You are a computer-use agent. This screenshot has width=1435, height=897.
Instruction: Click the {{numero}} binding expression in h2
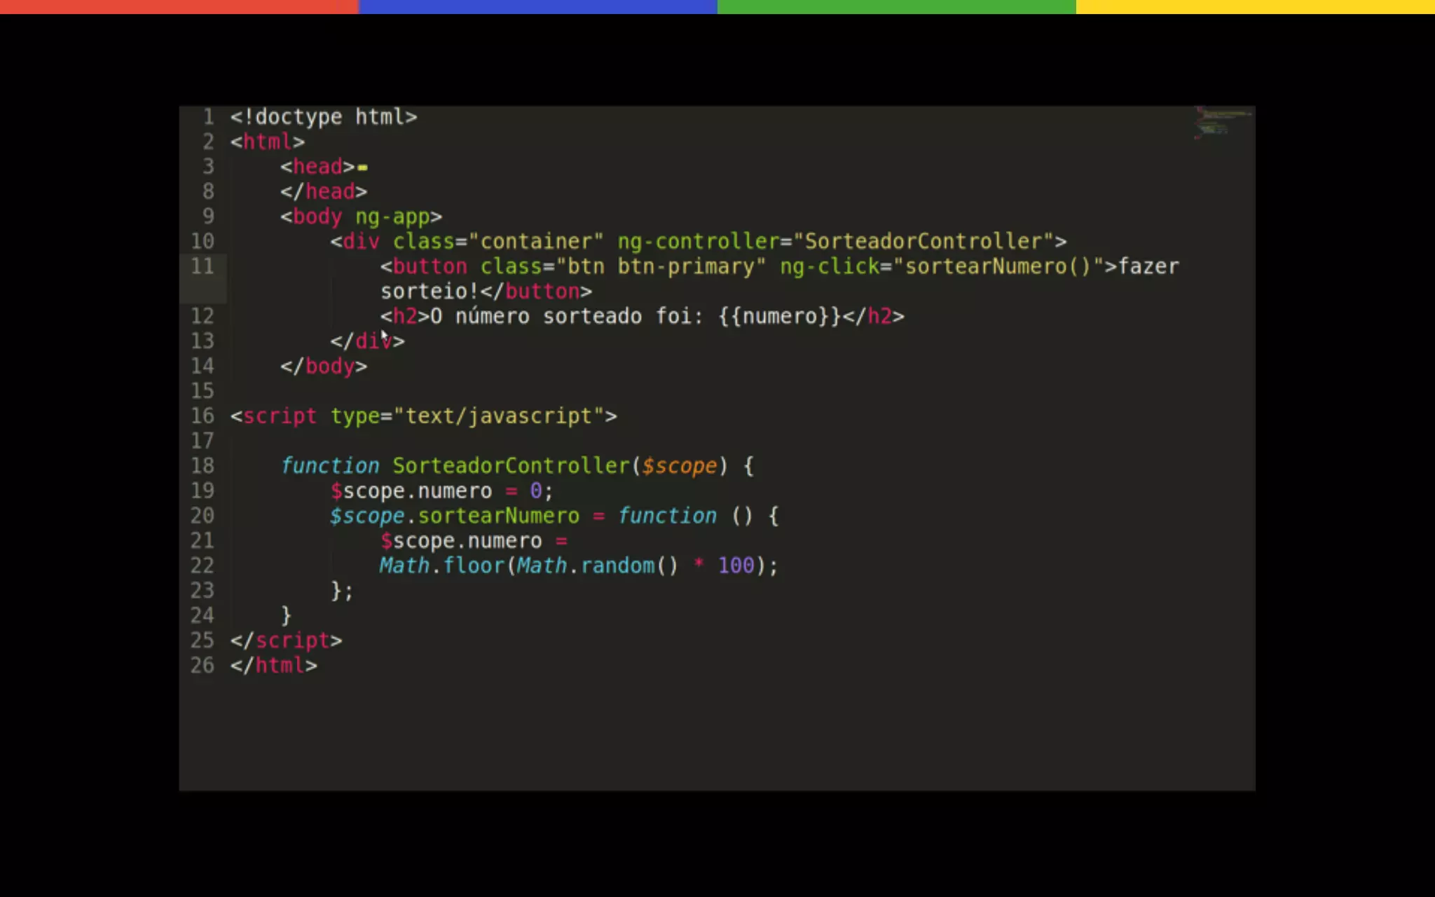[x=779, y=317]
